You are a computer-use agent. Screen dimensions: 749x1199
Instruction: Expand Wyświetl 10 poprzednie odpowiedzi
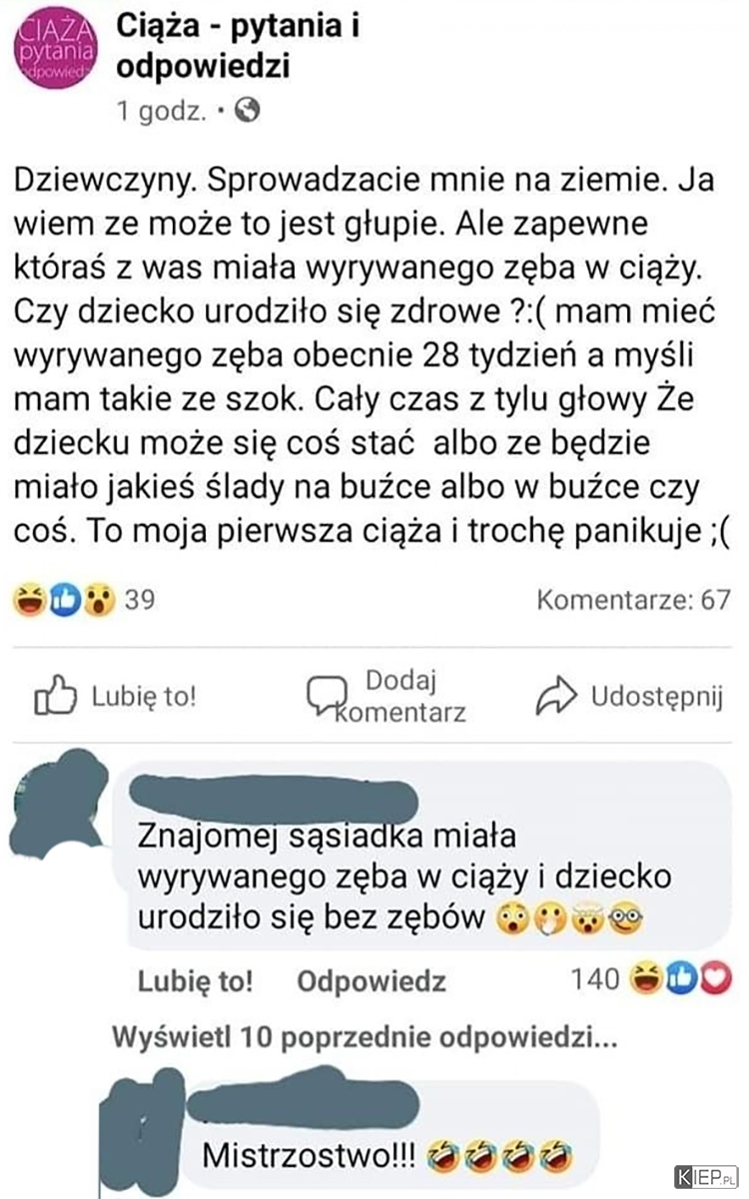tap(366, 1038)
